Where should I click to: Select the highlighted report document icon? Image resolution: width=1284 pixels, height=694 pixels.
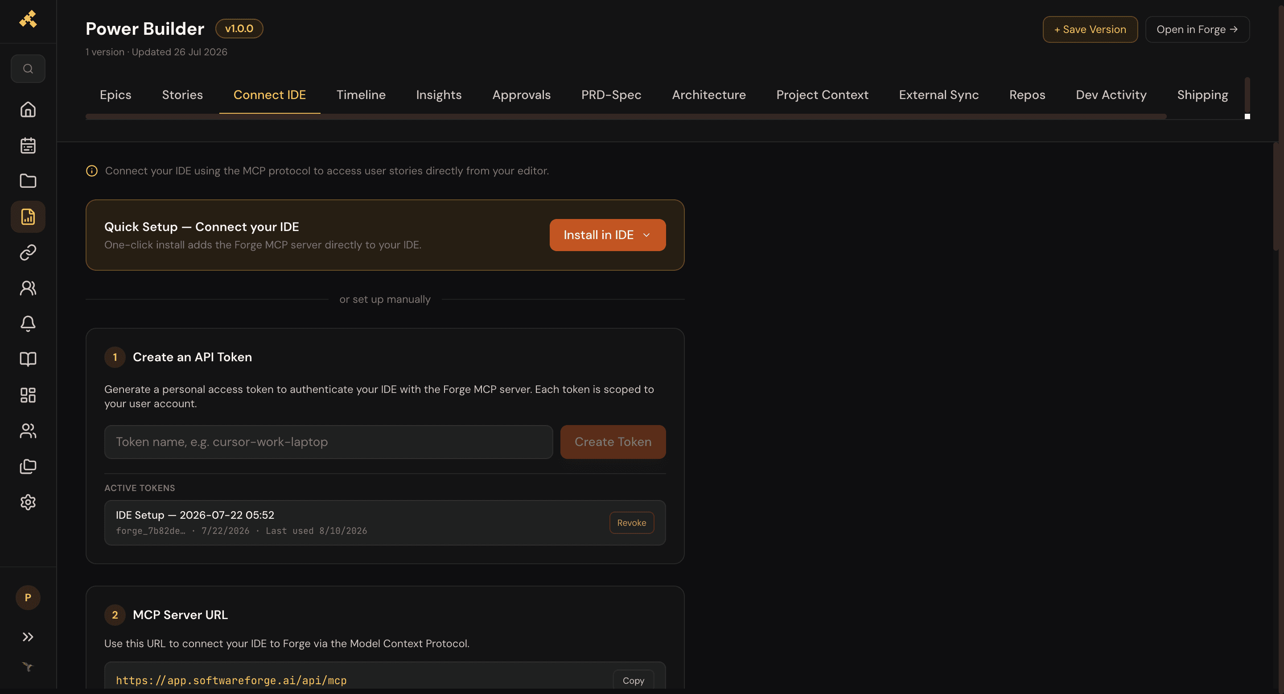click(28, 217)
